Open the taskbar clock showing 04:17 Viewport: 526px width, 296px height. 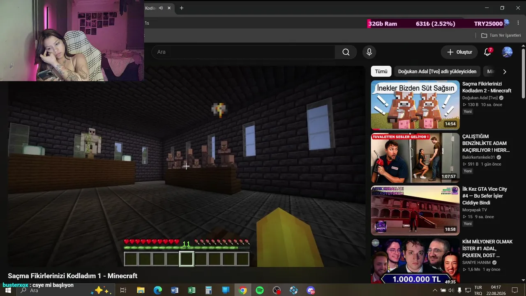(496, 290)
